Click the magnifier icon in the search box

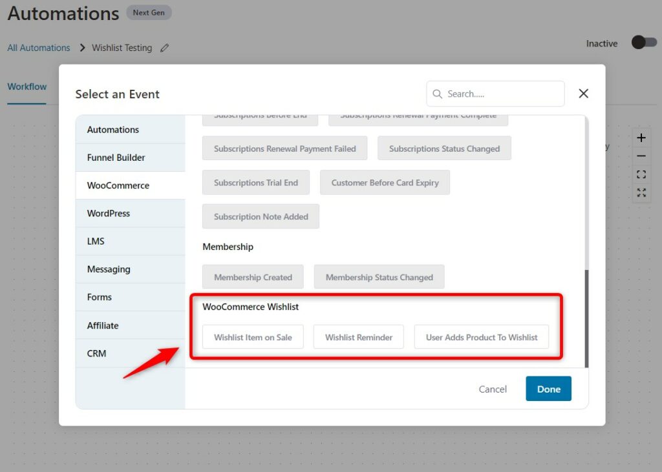[438, 94]
